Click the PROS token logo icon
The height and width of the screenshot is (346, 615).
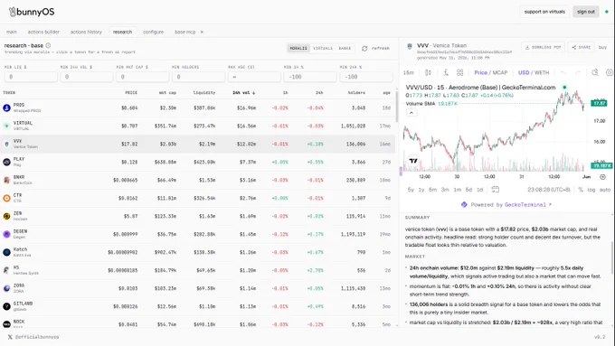[x=6, y=108]
